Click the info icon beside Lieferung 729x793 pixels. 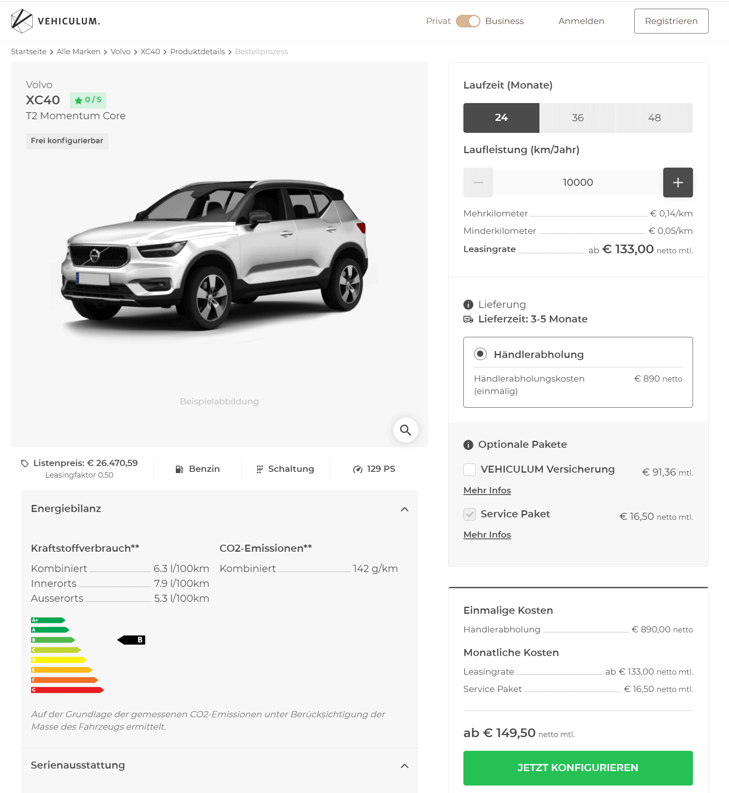pyautogui.click(x=468, y=305)
